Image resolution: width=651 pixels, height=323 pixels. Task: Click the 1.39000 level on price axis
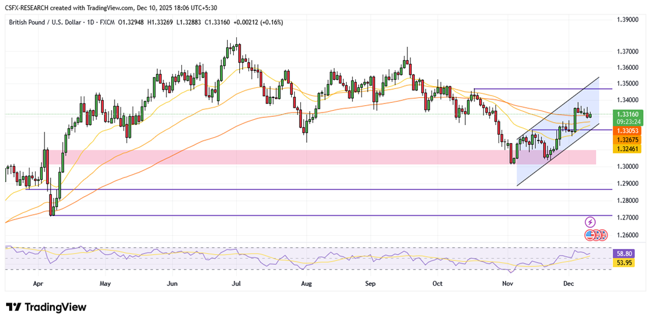pyautogui.click(x=627, y=19)
